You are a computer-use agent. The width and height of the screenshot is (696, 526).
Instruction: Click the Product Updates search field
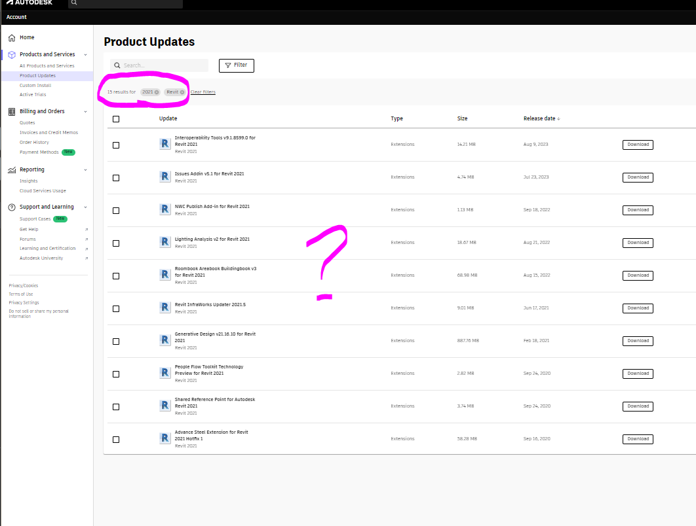coord(159,65)
